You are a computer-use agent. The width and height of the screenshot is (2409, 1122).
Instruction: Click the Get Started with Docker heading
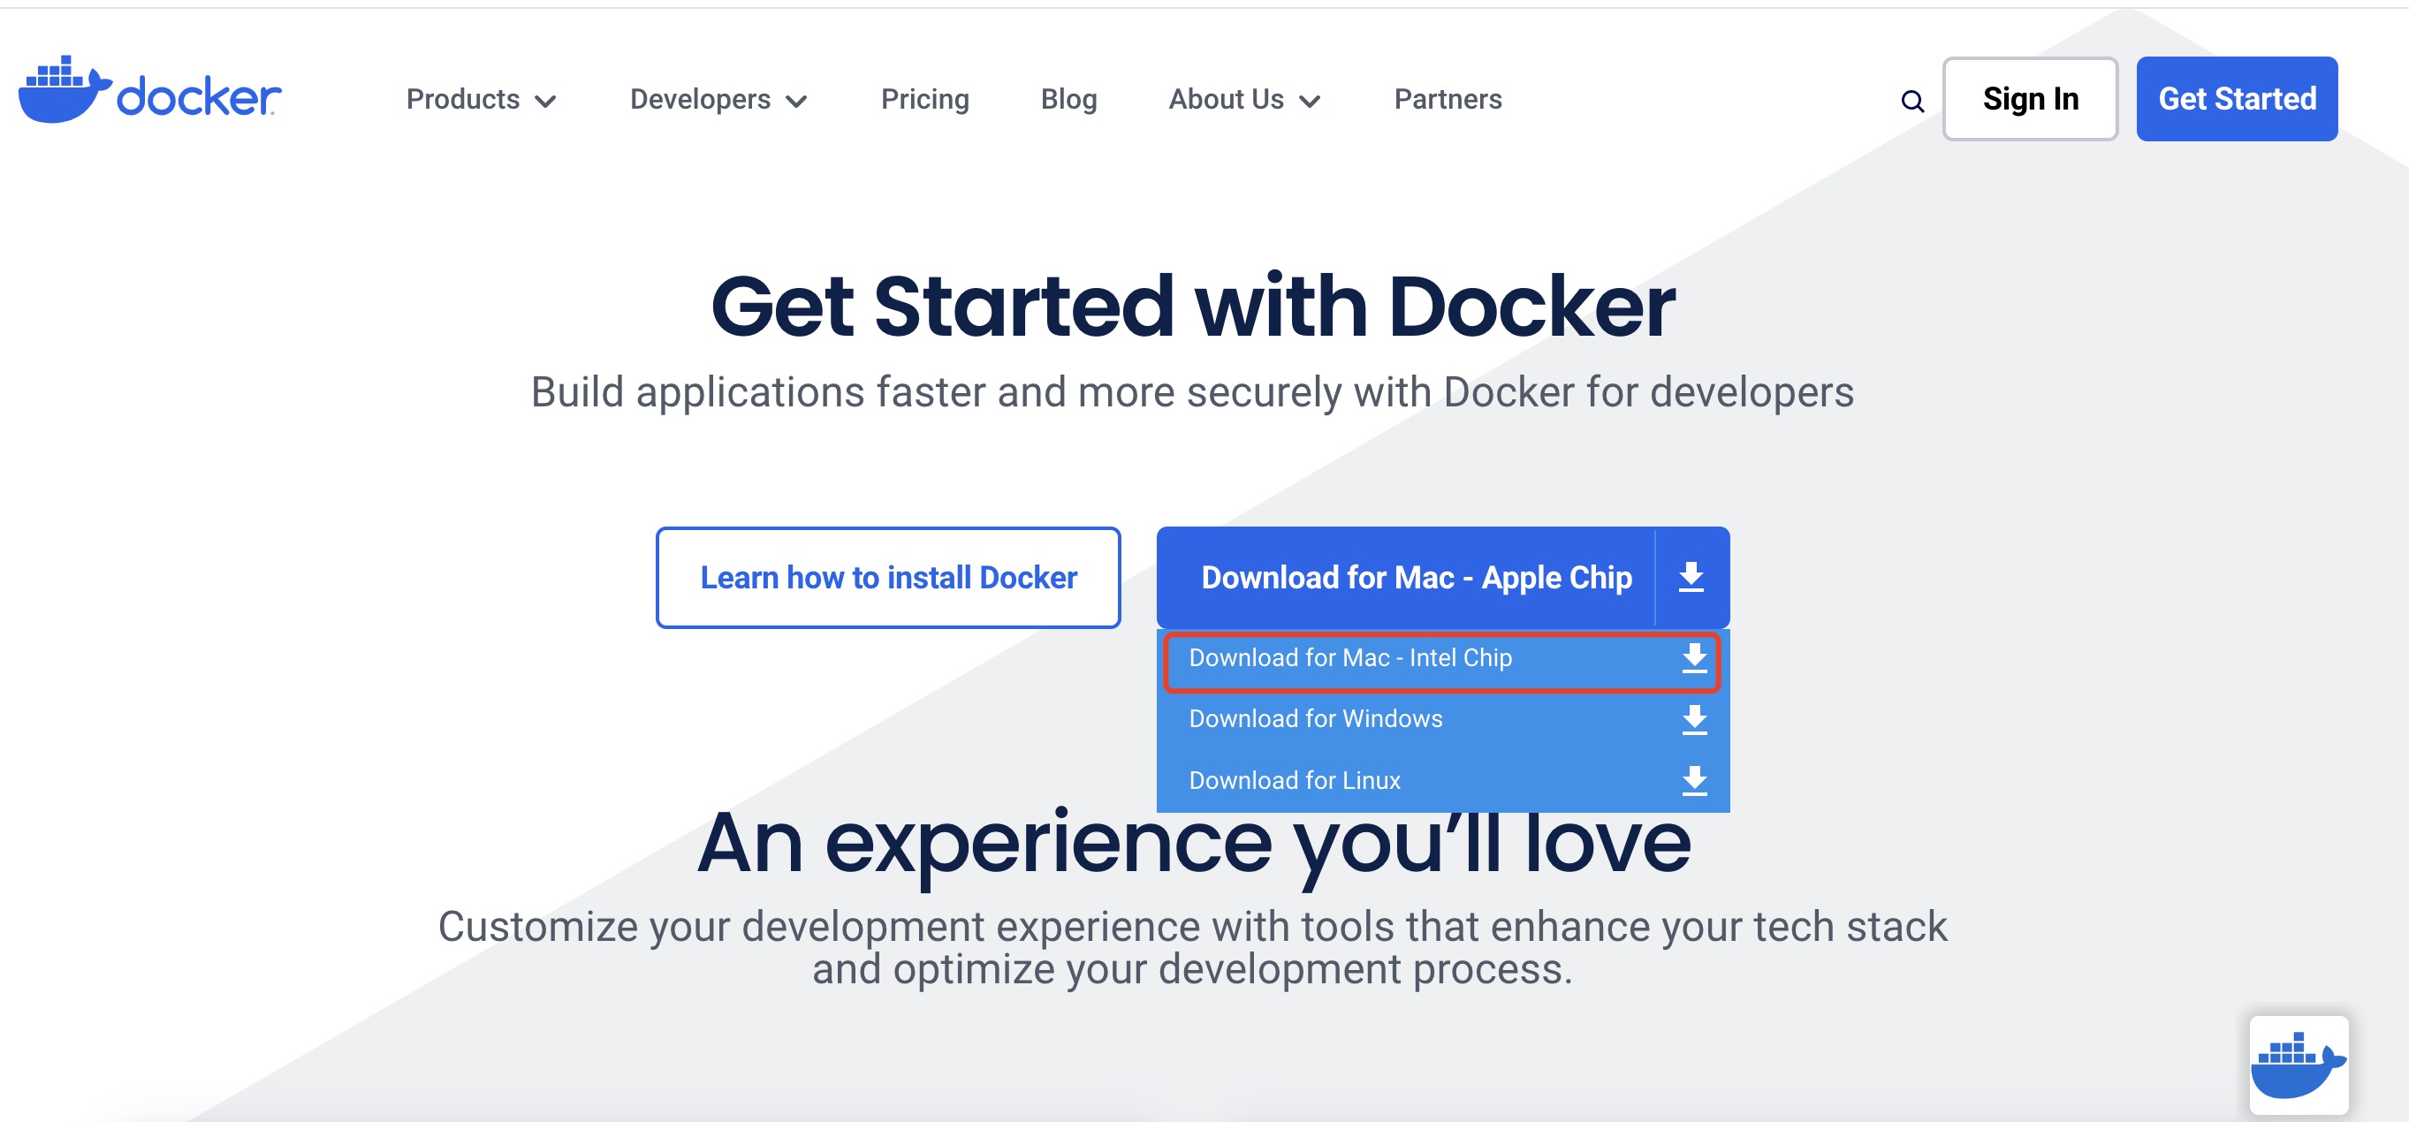click(x=1192, y=307)
